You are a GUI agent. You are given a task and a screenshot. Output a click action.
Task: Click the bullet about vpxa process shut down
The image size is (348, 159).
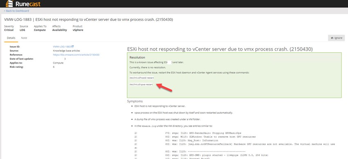[184, 113]
